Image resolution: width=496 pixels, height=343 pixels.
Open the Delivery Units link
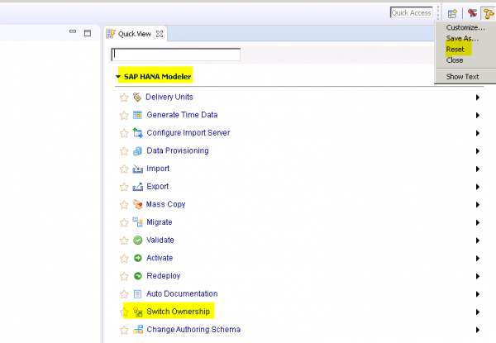pyautogui.click(x=169, y=97)
